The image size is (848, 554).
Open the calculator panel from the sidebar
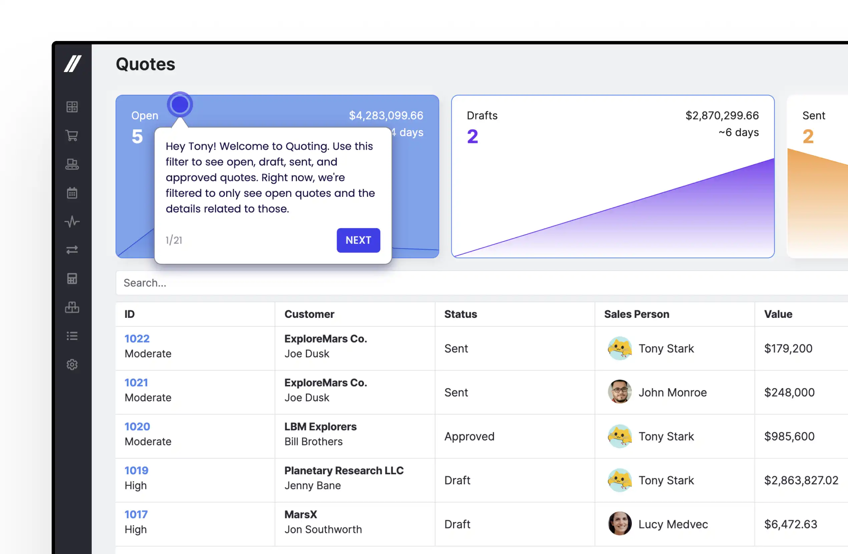72,279
